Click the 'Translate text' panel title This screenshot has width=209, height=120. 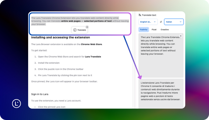point(149,15)
